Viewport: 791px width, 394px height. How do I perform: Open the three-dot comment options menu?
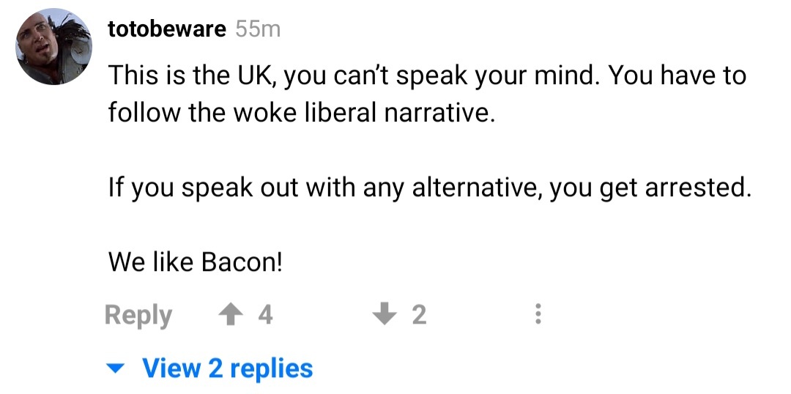coord(538,315)
